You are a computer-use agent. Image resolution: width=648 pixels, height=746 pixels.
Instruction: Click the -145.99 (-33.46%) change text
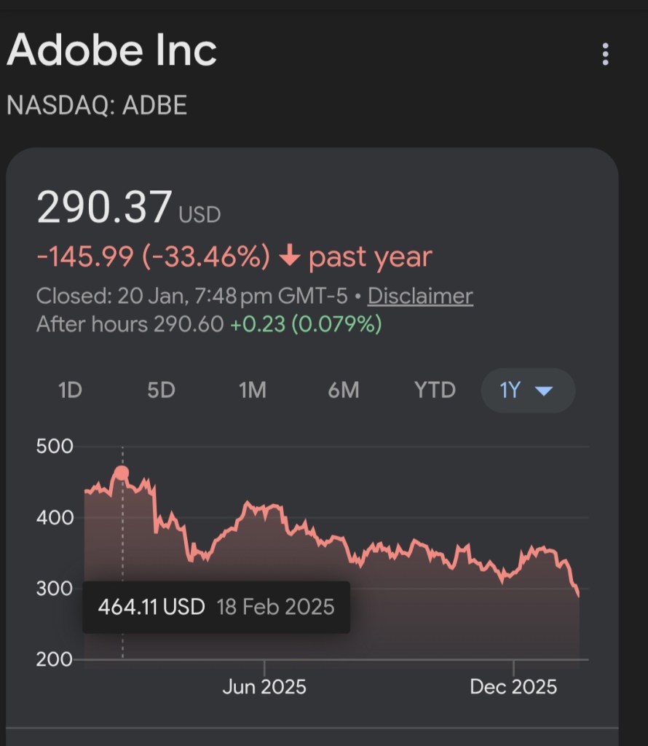coord(153,256)
